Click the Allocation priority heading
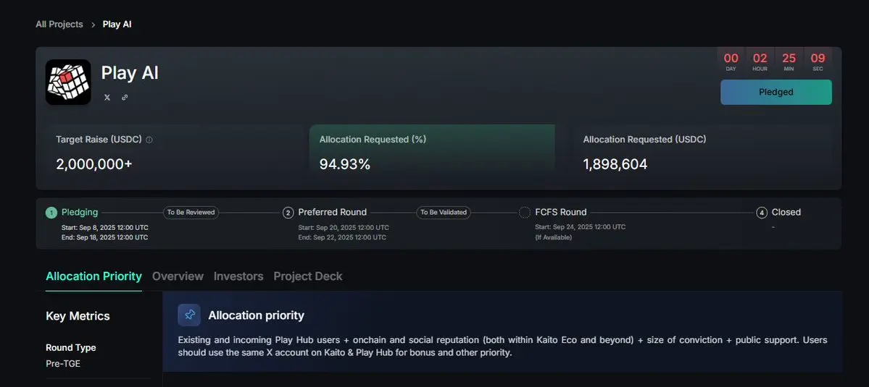The width and height of the screenshot is (869, 387). 256,315
